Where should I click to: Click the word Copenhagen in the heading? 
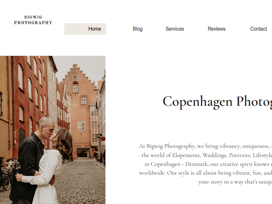[x=197, y=102]
